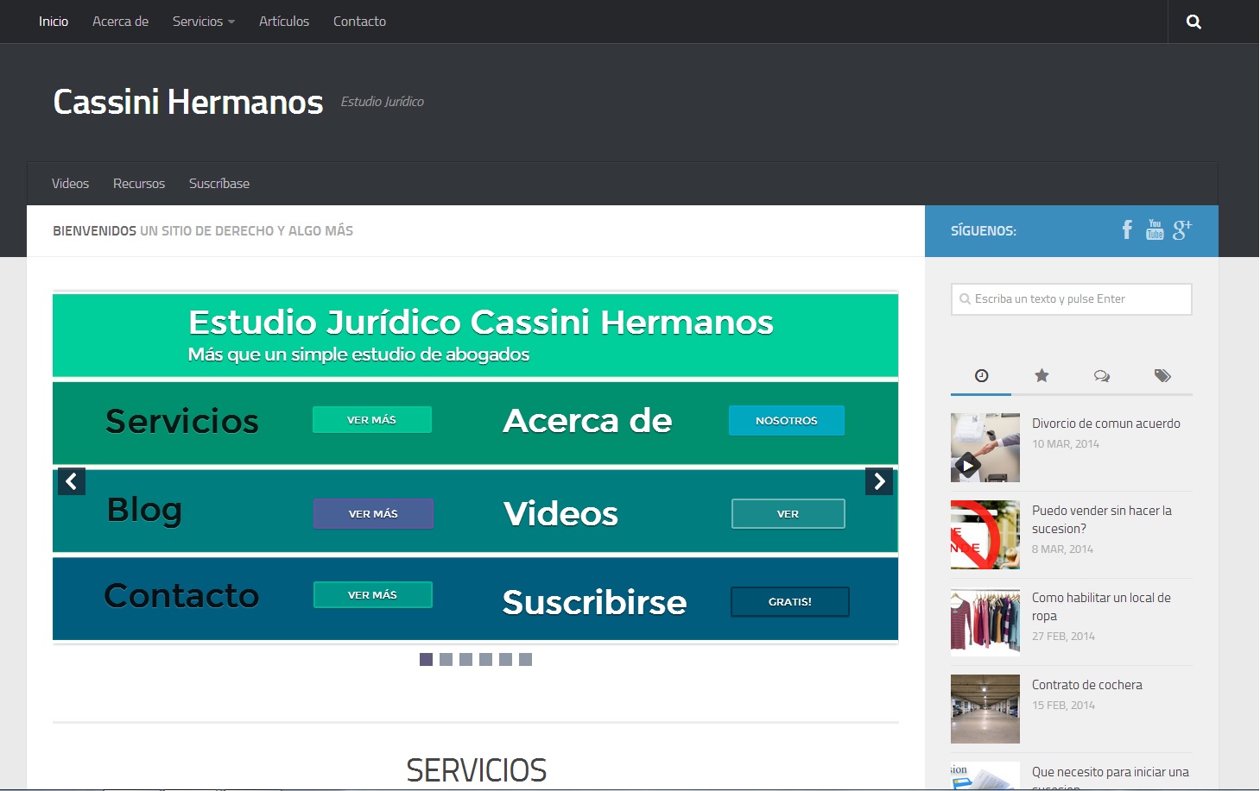Viewport: 1260px width, 791px height.
Task: Click VER MÁS button next to Blog
Action: 373,513
